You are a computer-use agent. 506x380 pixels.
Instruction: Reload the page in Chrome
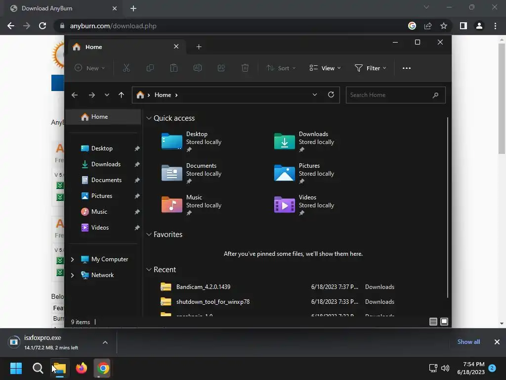(42, 26)
